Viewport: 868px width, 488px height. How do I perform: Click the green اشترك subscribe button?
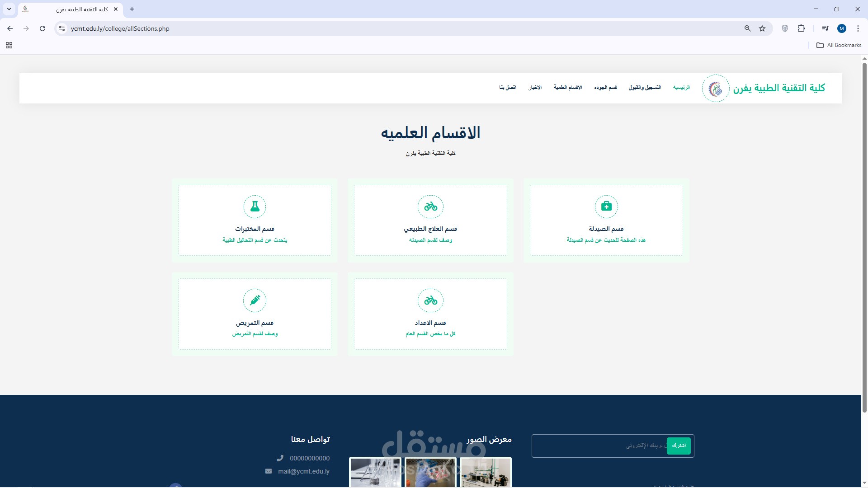[678, 446]
